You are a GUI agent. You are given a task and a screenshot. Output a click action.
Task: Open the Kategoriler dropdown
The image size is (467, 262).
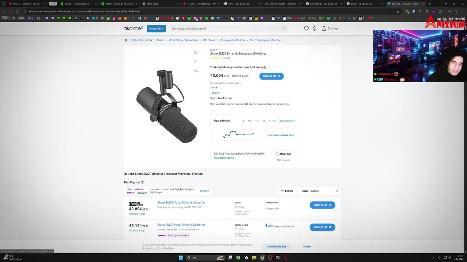tap(157, 28)
